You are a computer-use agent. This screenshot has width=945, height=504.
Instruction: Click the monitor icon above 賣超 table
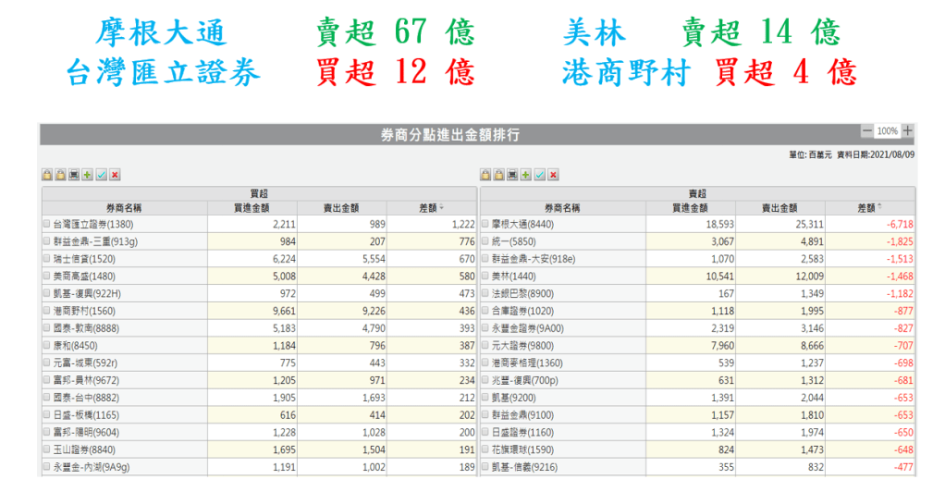tap(512, 175)
